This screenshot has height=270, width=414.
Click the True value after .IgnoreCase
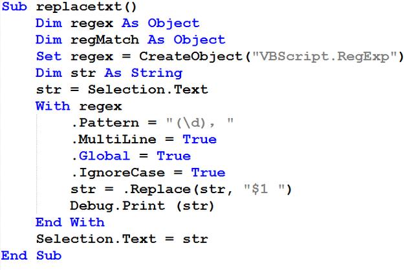[x=208, y=172]
